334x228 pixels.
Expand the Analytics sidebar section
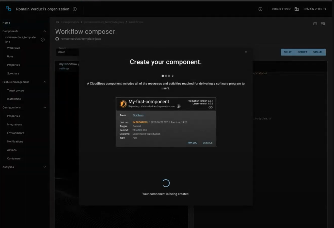45,167
